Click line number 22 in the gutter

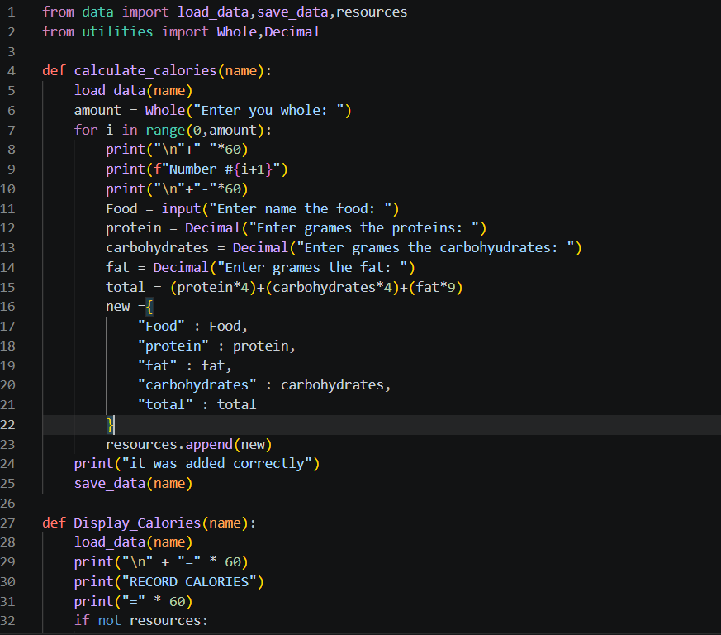pos(11,424)
